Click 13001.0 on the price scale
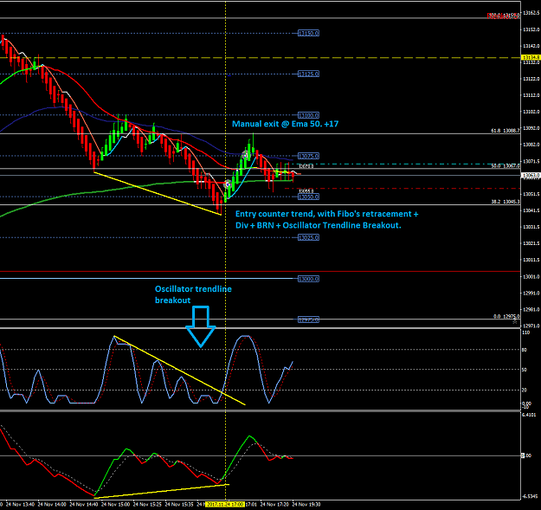This screenshot has height=510, width=541. point(531,276)
